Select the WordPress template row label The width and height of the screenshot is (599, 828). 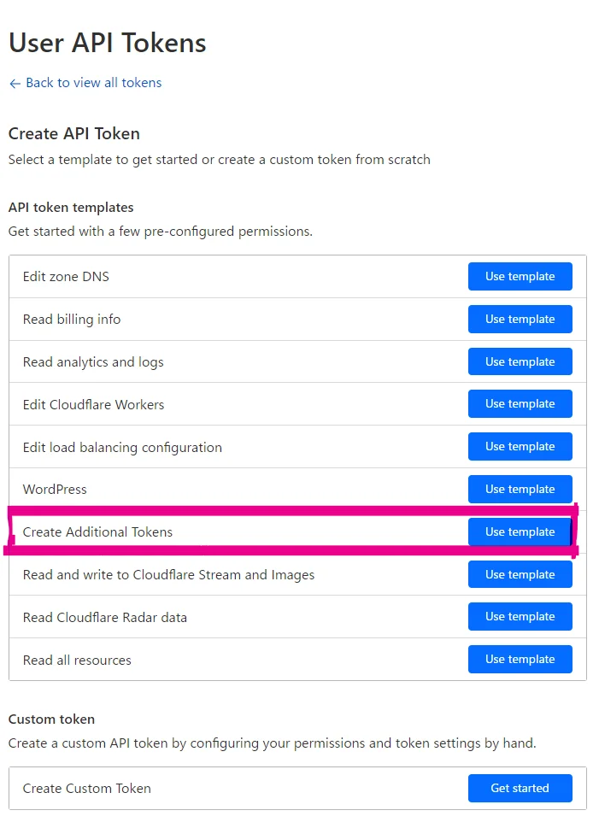(55, 490)
